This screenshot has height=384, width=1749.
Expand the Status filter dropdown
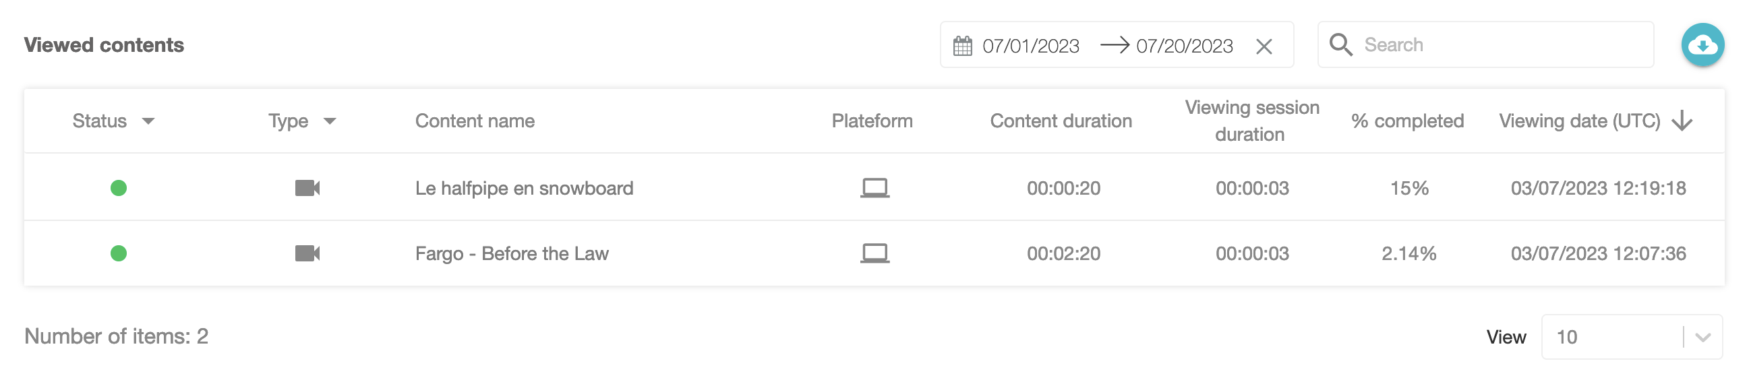(148, 121)
